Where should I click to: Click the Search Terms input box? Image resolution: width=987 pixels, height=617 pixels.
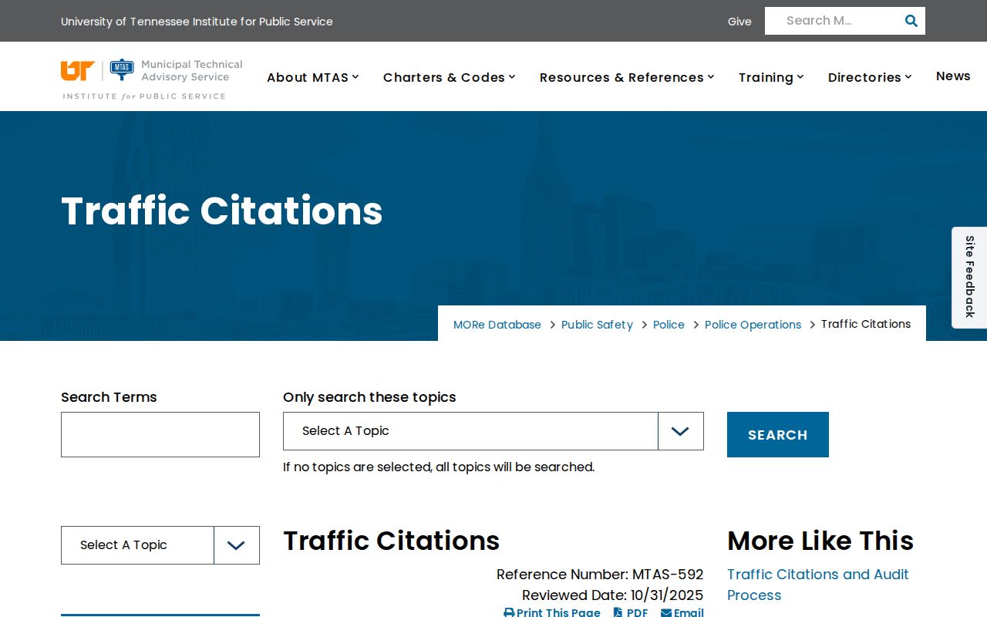click(x=160, y=434)
